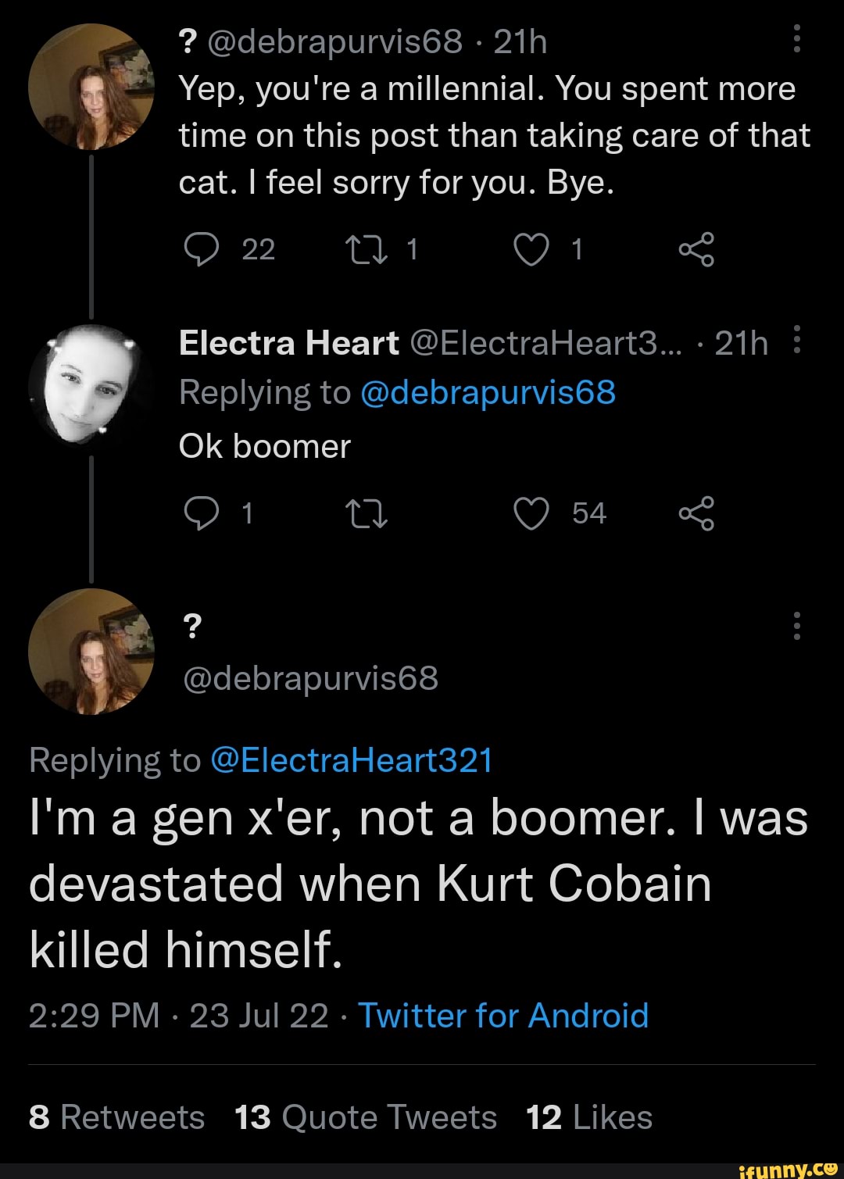Image resolution: width=844 pixels, height=1179 pixels.
Task: Like the 'Ok boomer' tweet
Action: coord(532,513)
